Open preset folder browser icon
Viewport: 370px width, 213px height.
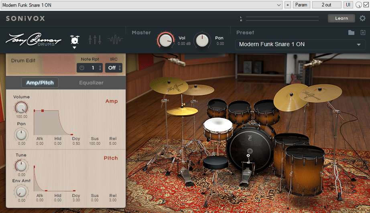(351, 32)
